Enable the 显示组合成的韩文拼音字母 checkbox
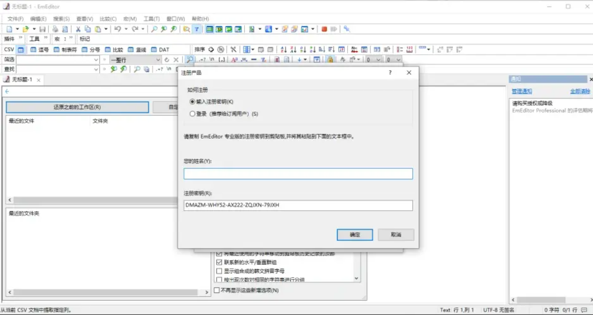This screenshot has width=593, height=315. [x=219, y=271]
